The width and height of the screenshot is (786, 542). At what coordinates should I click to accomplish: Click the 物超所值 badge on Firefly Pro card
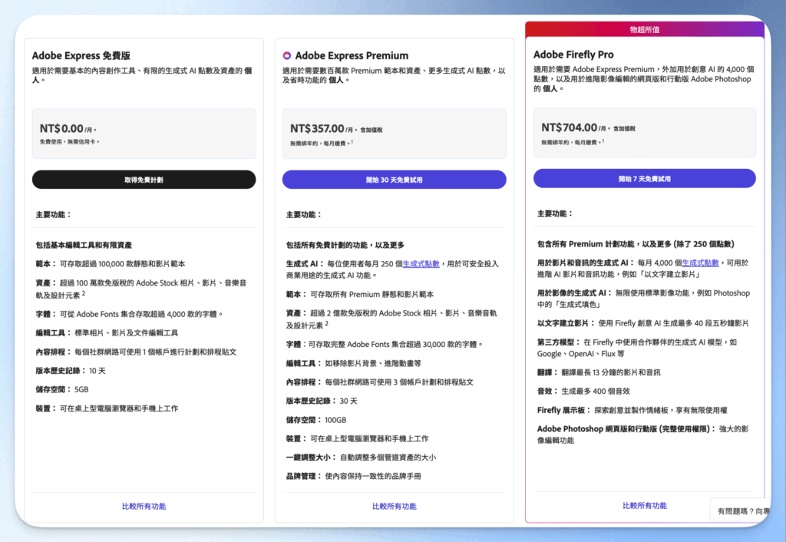click(645, 31)
